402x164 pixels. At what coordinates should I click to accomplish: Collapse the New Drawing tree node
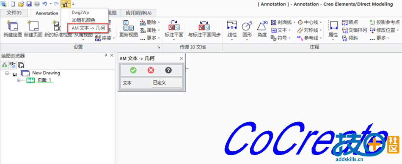[7, 73]
